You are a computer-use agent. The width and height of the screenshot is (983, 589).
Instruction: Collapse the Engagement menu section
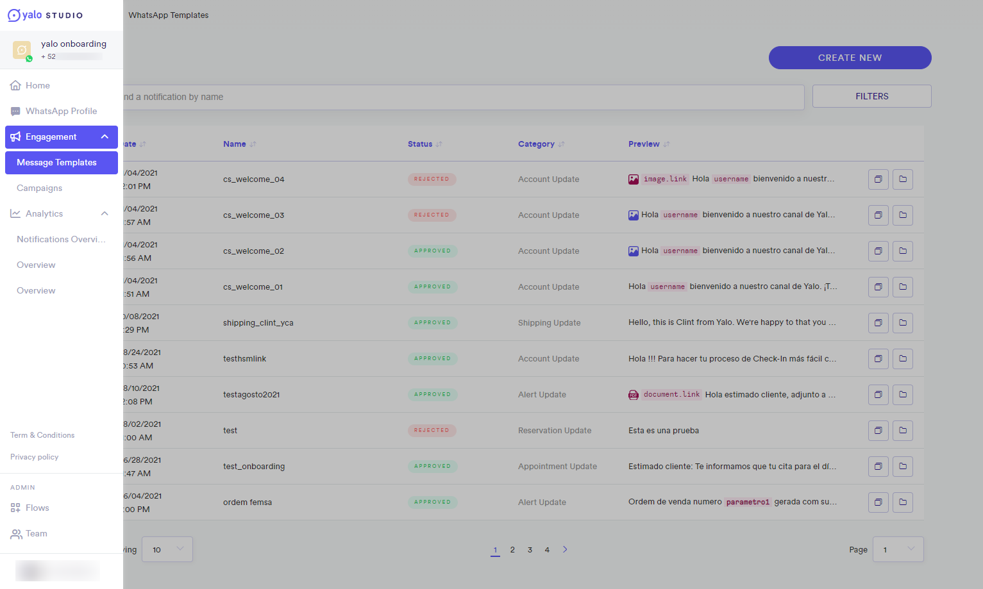point(105,137)
